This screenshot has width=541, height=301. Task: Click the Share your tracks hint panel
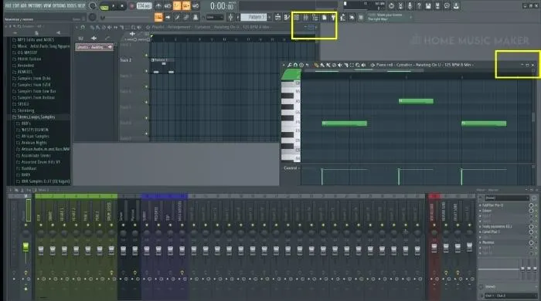[x=390, y=17]
